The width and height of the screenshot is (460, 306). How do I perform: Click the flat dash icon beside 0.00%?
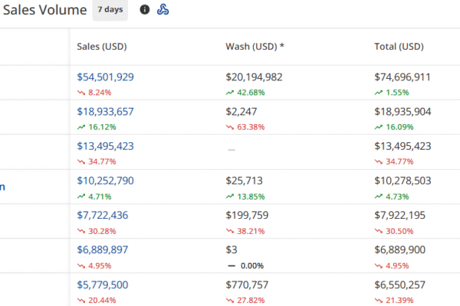(x=230, y=265)
